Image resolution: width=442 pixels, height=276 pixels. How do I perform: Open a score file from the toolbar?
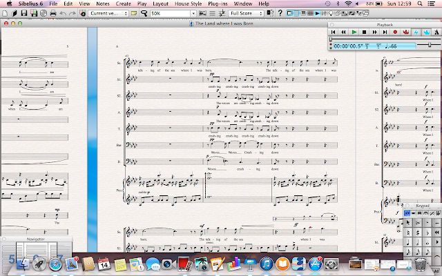(14, 13)
